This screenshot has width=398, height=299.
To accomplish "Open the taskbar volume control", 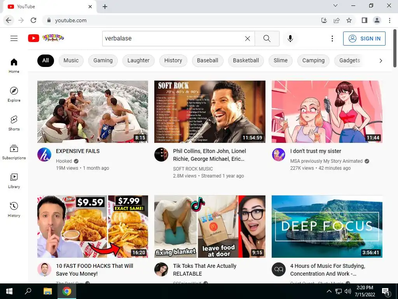I will 348,291.
